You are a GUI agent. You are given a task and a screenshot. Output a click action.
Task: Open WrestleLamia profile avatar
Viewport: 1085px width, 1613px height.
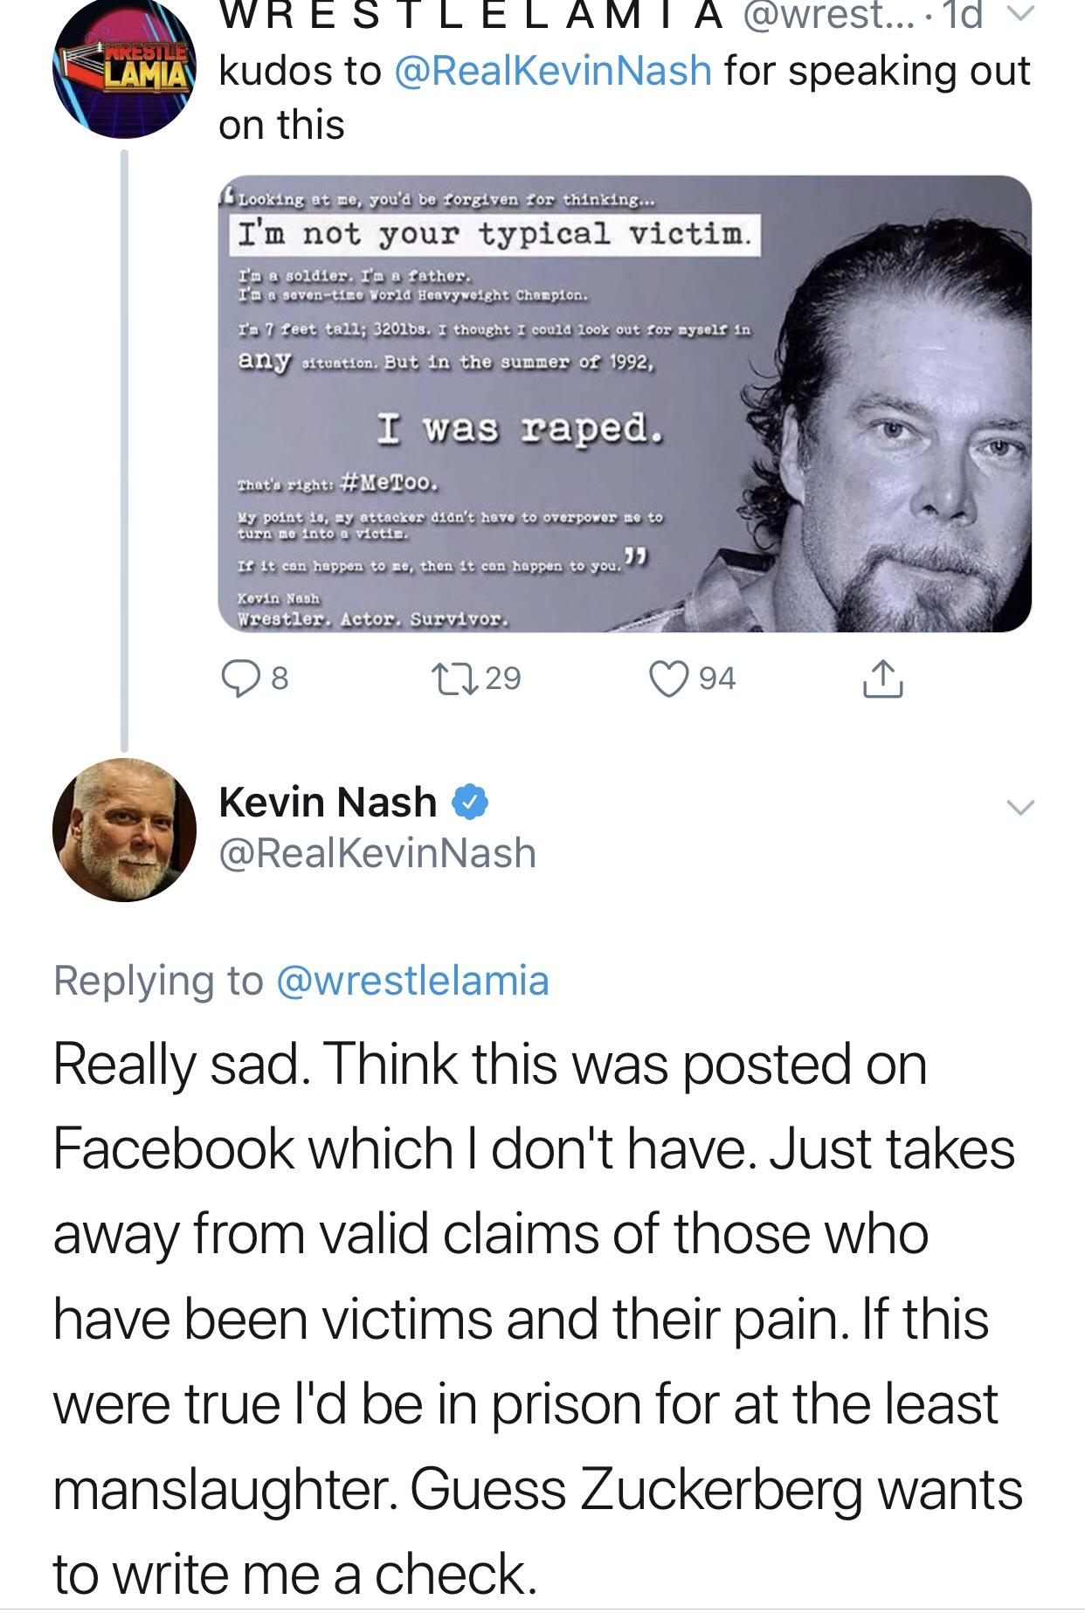click(x=124, y=70)
